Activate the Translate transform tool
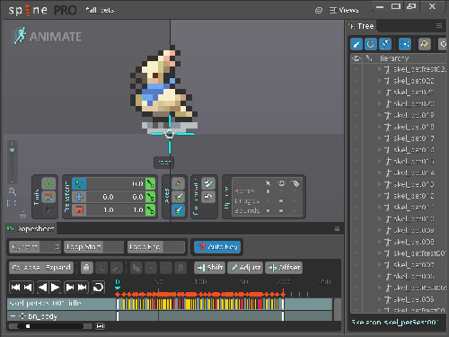 click(79, 197)
